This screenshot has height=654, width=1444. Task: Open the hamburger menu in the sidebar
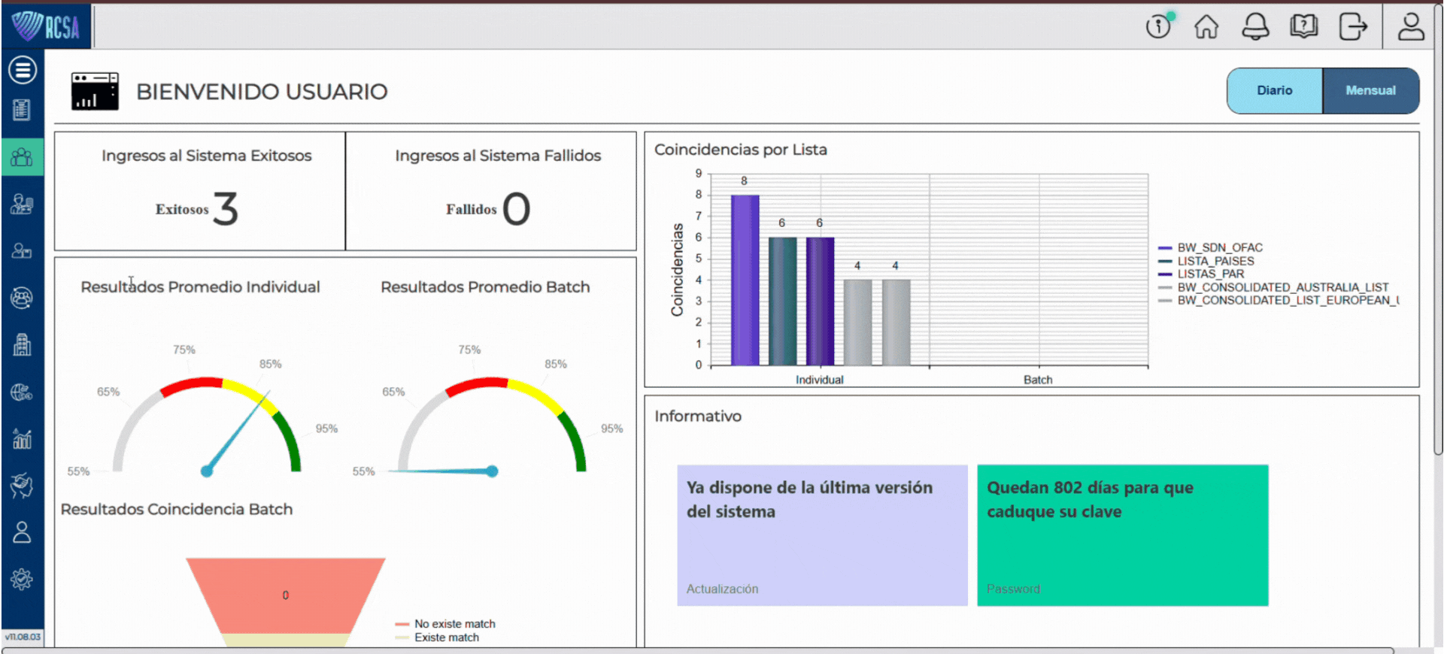22,70
